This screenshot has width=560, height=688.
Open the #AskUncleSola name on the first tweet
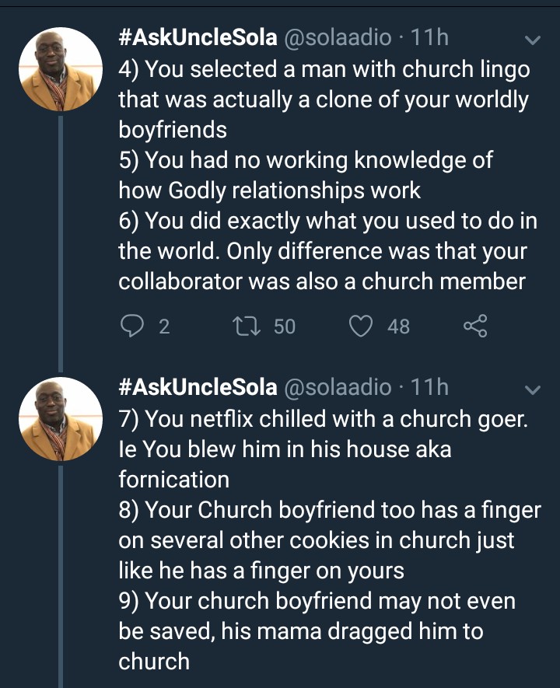tap(198, 38)
